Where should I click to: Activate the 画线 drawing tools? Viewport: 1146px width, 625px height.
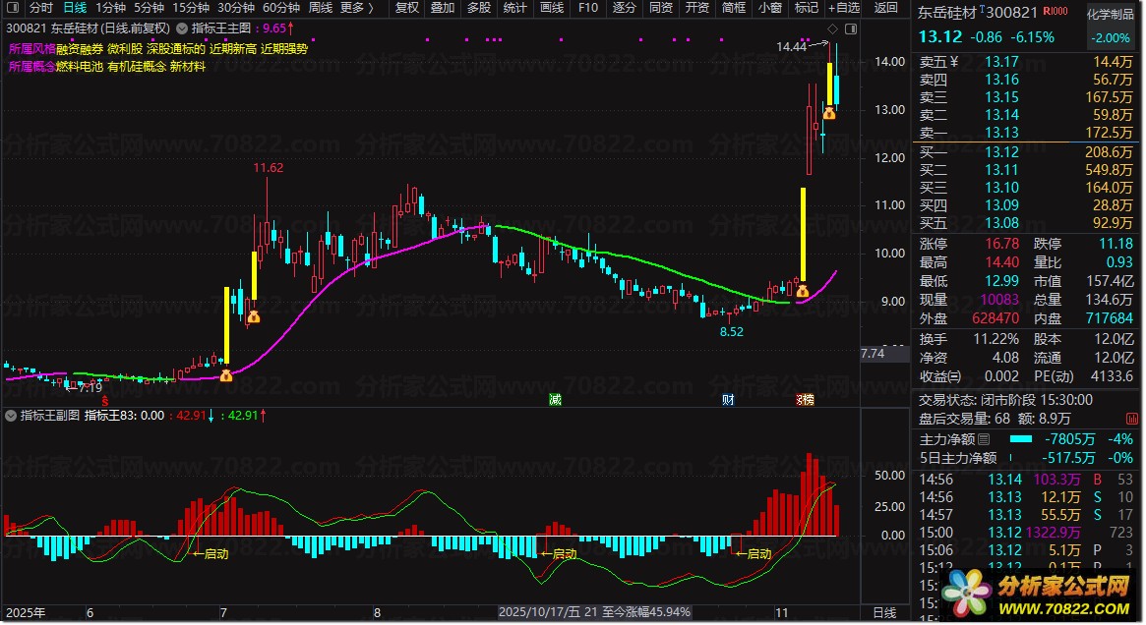(552, 7)
